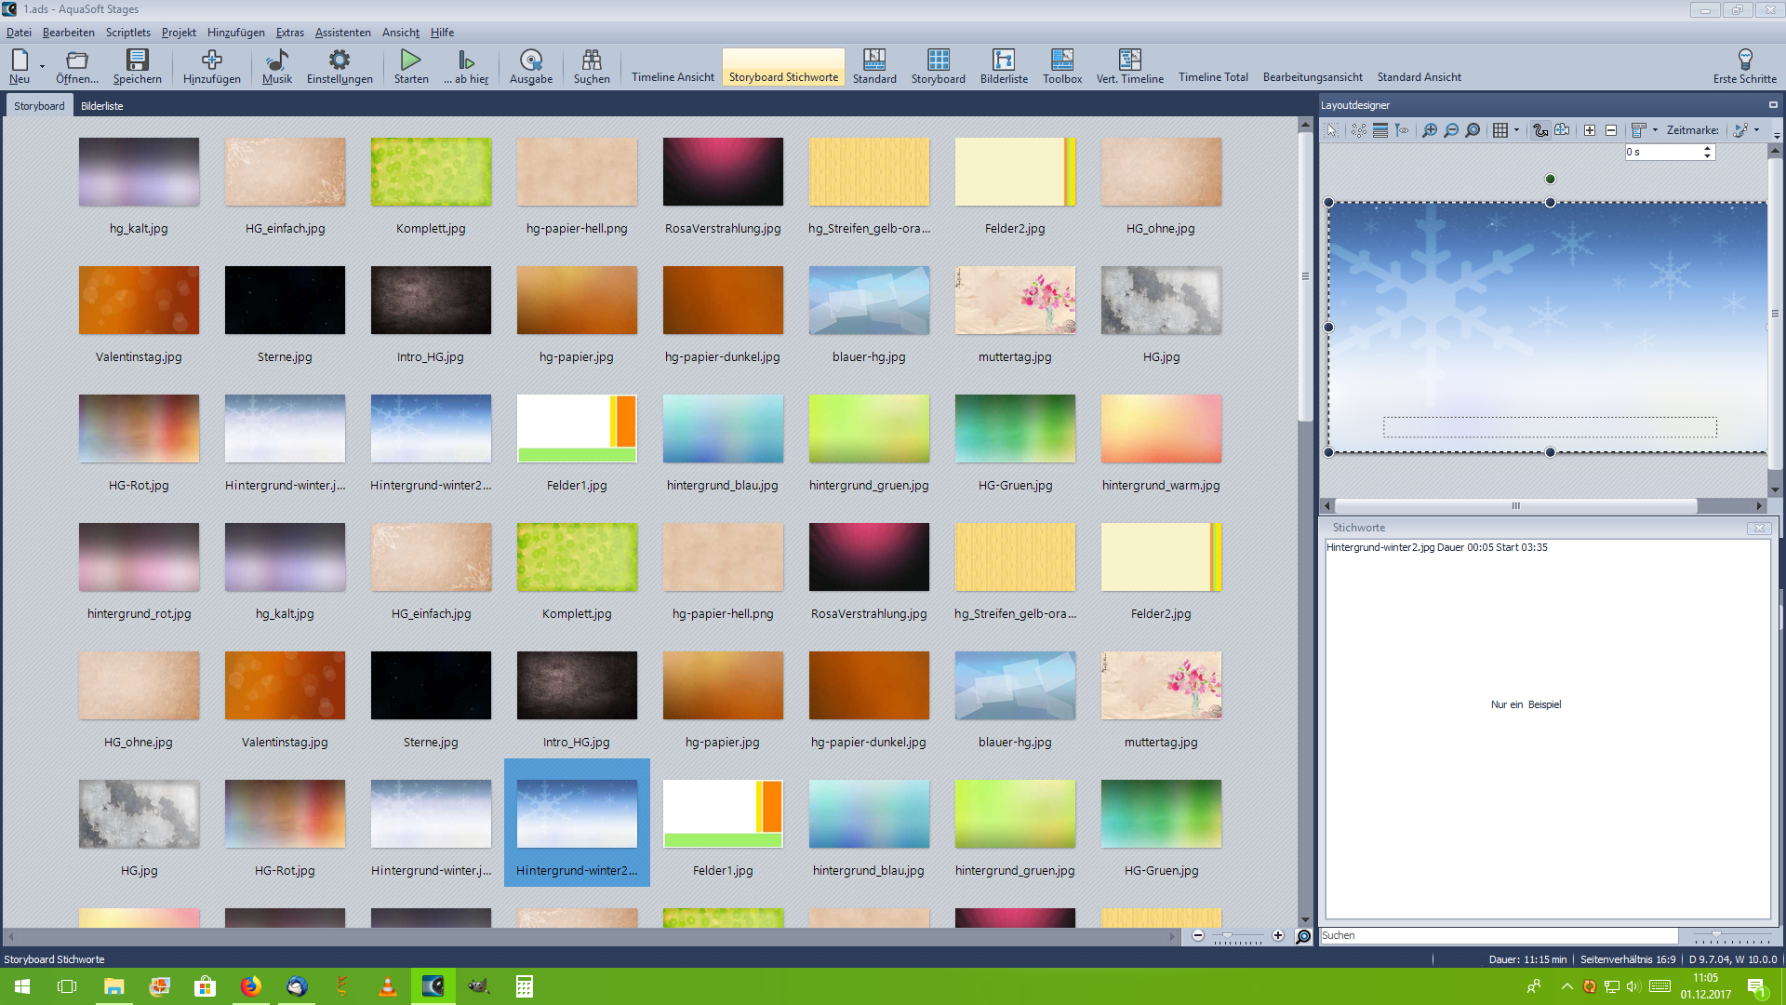This screenshot has height=1005, width=1786.
Task: Open the grid options dropdown in Layoutdesigner
Action: (x=1517, y=130)
